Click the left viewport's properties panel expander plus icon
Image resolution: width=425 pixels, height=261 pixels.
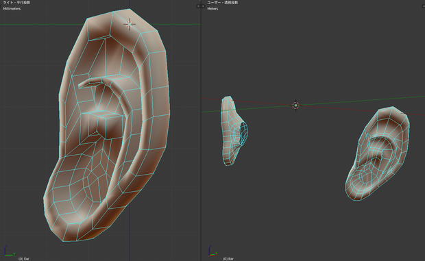point(198,6)
